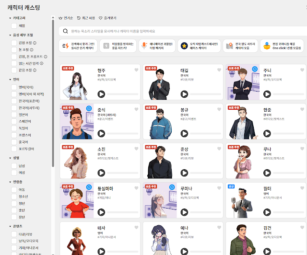Open the 숏폼 치트키 collection chip

coord(118,46)
